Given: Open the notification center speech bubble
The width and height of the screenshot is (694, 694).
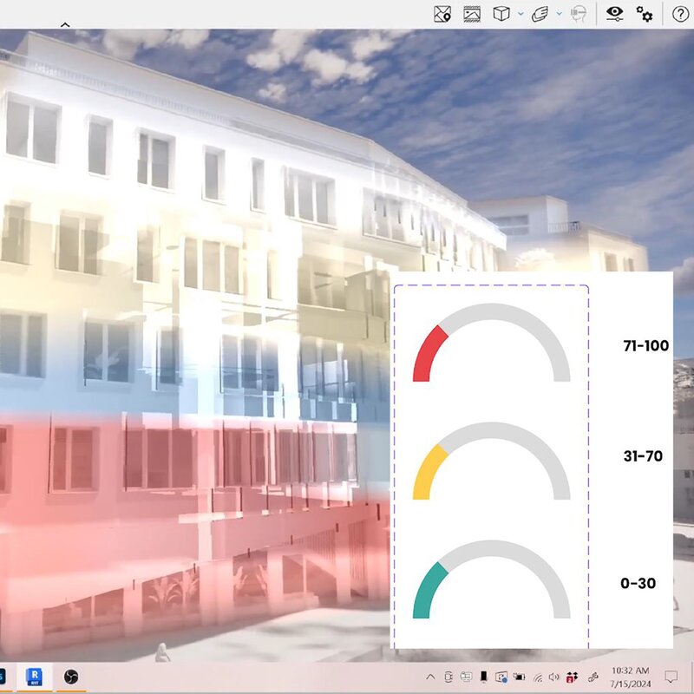Looking at the screenshot, I should [x=671, y=677].
